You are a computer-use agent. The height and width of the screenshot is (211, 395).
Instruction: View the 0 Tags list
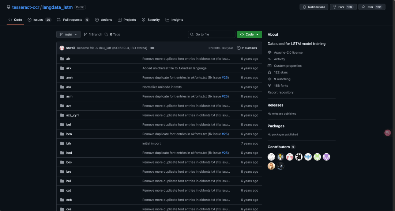(112, 34)
